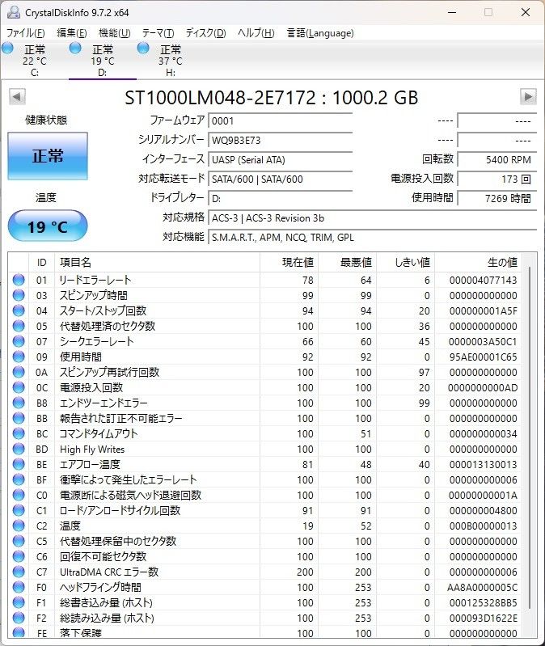Click blue status orb for attribute 07
This screenshot has height=646, width=545.
click(x=19, y=341)
